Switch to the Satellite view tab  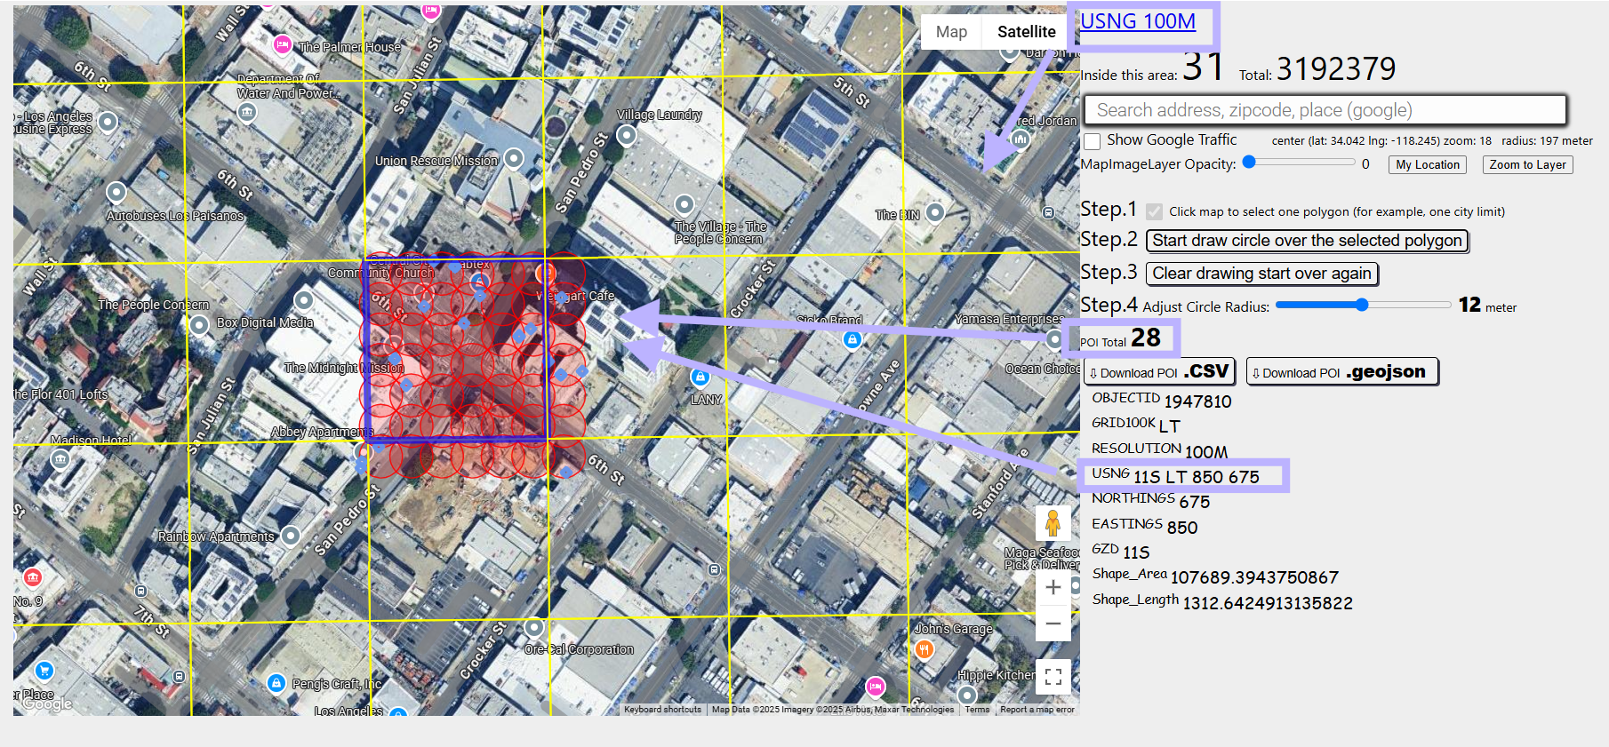[x=1026, y=32]
